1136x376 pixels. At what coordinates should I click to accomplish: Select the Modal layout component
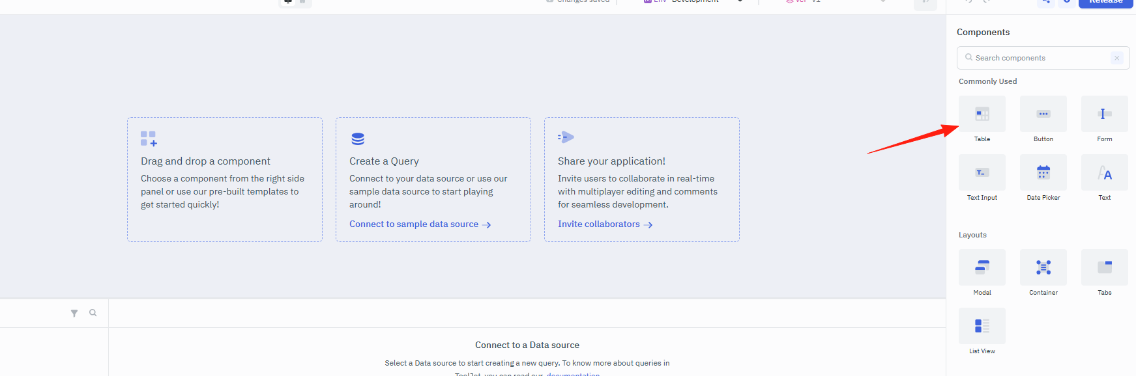pos(982,267)
